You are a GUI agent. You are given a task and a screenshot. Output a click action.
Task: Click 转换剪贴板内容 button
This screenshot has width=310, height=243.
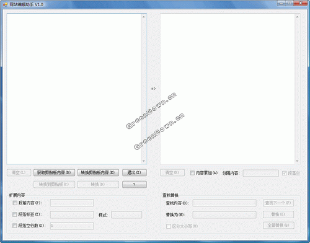(98, 172)
